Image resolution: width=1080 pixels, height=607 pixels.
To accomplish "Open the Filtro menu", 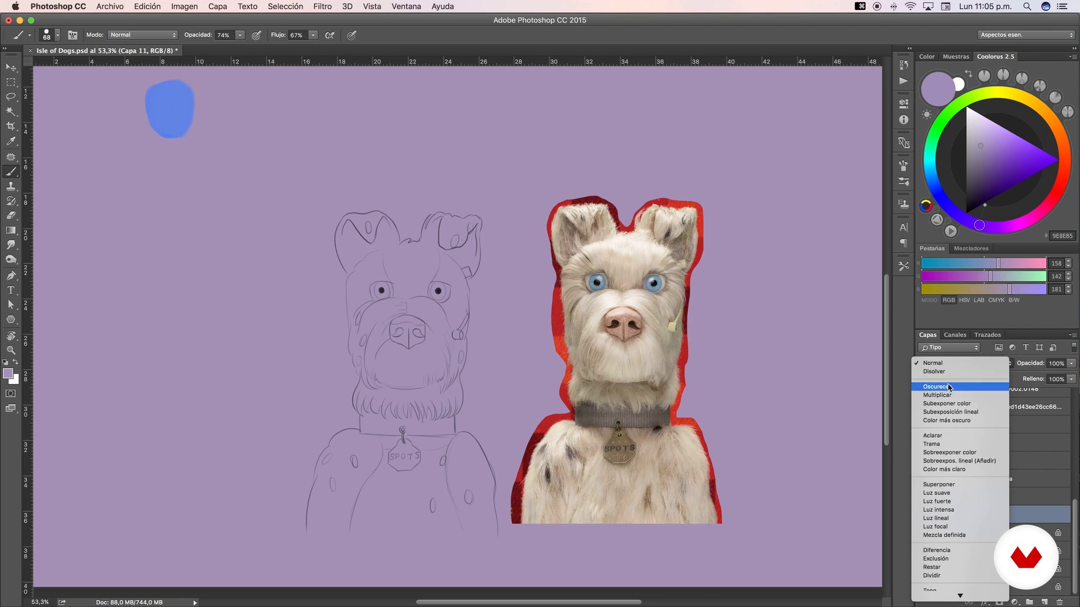I will point(322,6).
